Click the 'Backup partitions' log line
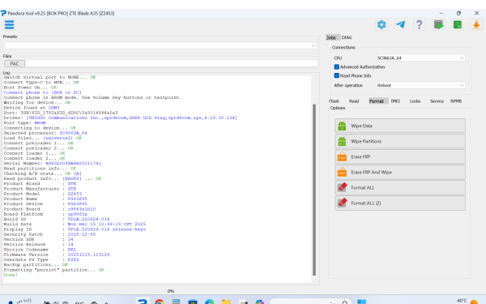The image size is (486, 304). pos(36,265)
